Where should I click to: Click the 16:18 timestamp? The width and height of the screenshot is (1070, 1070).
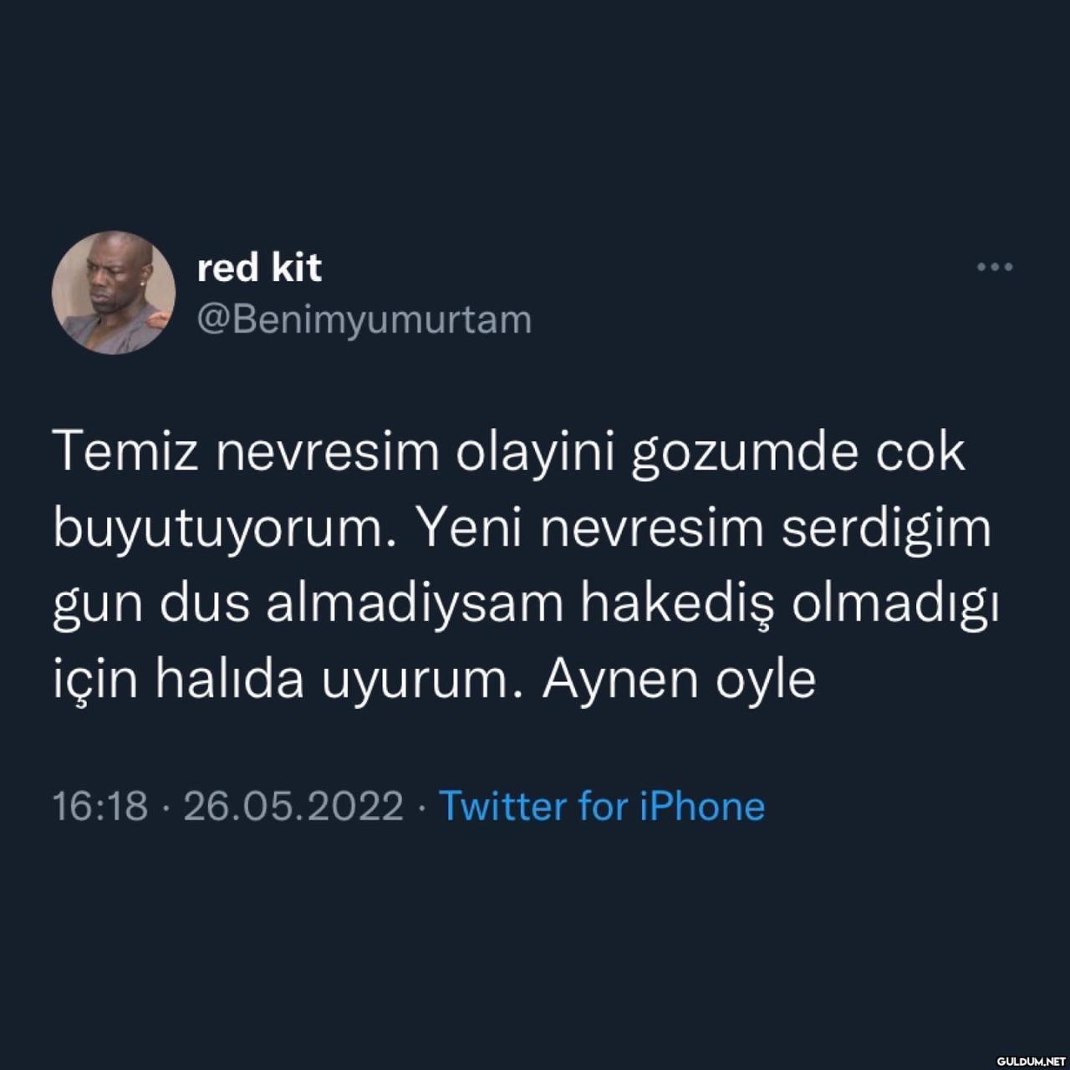click(99, 807)
